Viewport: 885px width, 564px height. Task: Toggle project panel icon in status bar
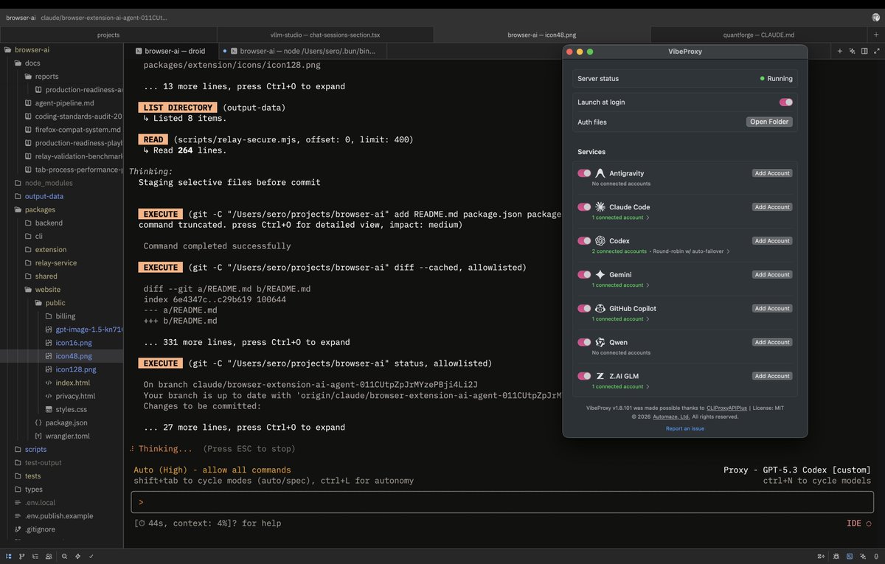click(x=9, y=556)
